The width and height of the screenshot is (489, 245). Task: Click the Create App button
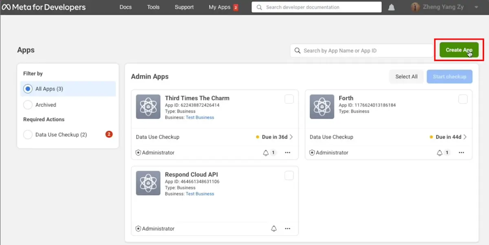[458, 50]
